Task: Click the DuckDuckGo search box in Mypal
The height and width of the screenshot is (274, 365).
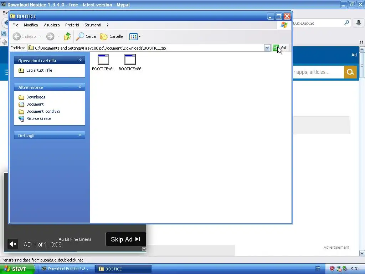Action: [x=318, y=23]
